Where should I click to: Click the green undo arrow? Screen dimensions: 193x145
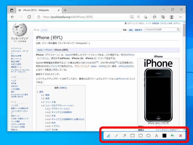[x=173, y=136]
